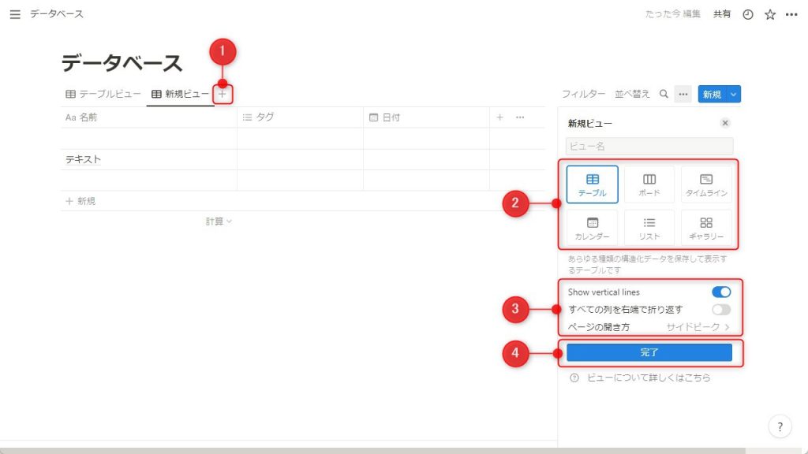Select the リスト view type

coord(649,228)
